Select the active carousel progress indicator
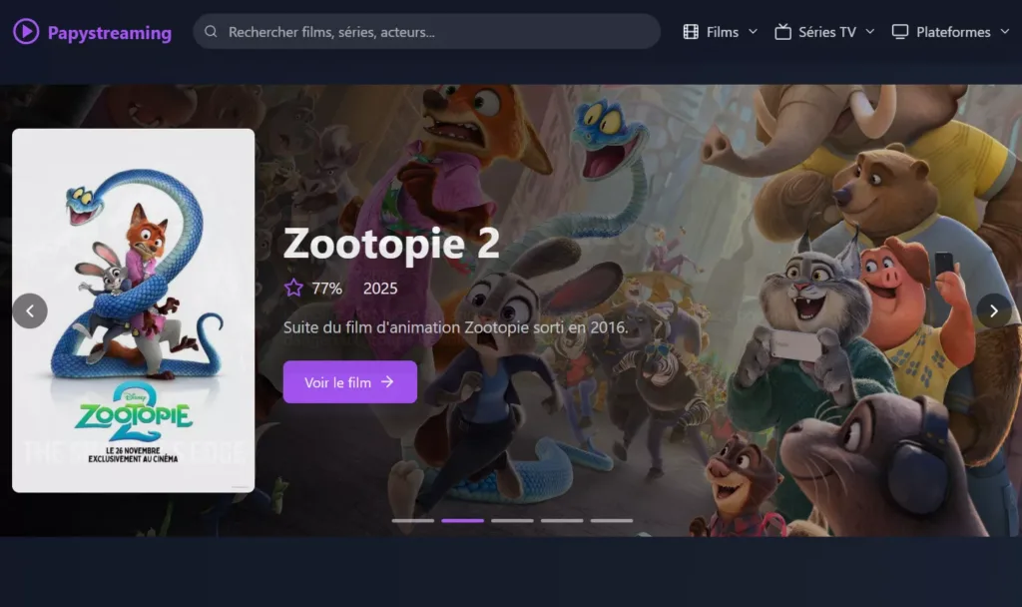Image resolution: width=1022 pixels, height=607 pixels. [x=463, y=520]
